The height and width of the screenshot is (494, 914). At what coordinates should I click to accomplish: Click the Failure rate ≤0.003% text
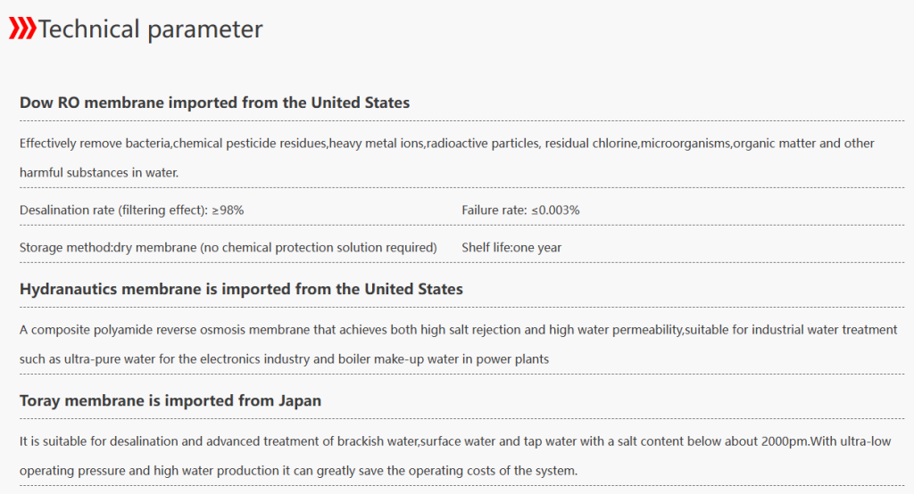[520, 210]
